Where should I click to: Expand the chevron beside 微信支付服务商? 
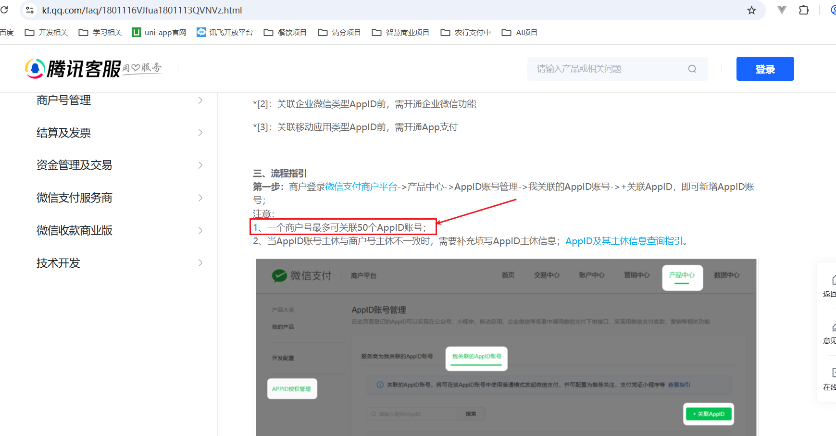(200, 198)
